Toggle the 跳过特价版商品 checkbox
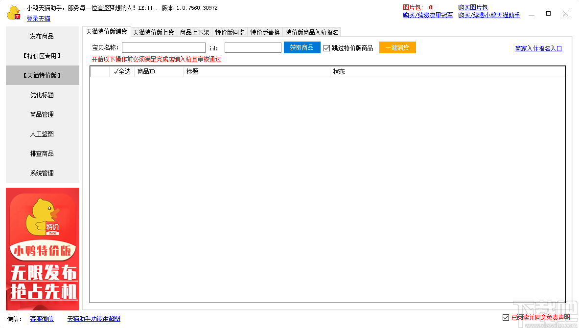The image size is (579, 328). click(327, 48)
